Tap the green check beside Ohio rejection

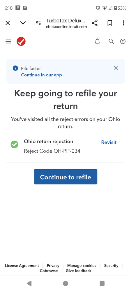15,144
